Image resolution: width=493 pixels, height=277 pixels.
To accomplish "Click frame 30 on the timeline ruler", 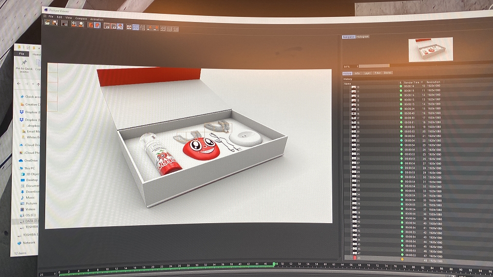I will click(x=197, y=266).
